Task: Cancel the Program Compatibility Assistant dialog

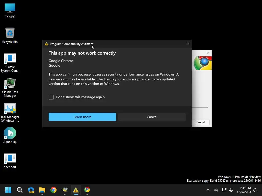Action: pyautogui.click(x=152, y=117)
